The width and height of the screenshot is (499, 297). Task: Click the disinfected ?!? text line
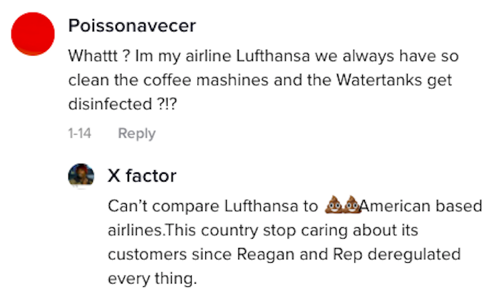click(x=123, y=104)
